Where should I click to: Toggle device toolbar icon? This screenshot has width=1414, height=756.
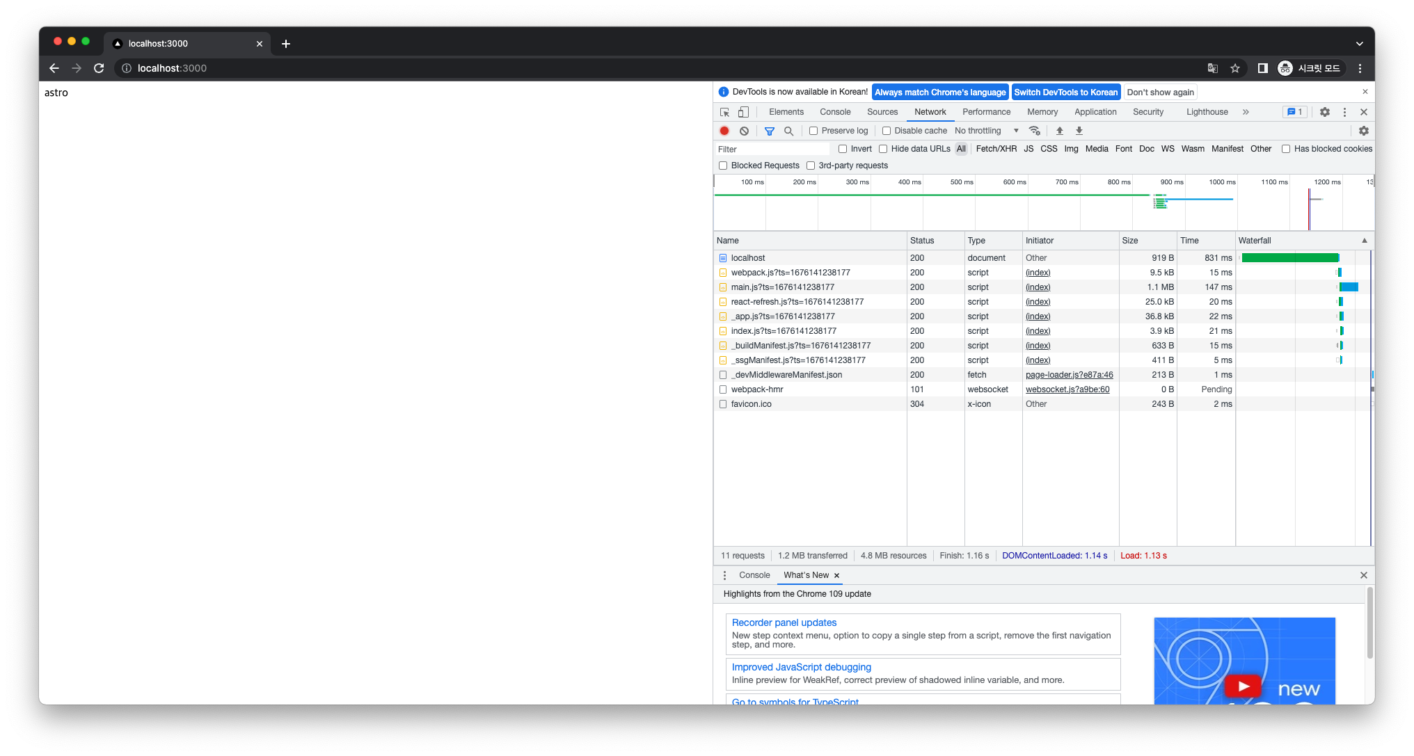tap(743, 112)
